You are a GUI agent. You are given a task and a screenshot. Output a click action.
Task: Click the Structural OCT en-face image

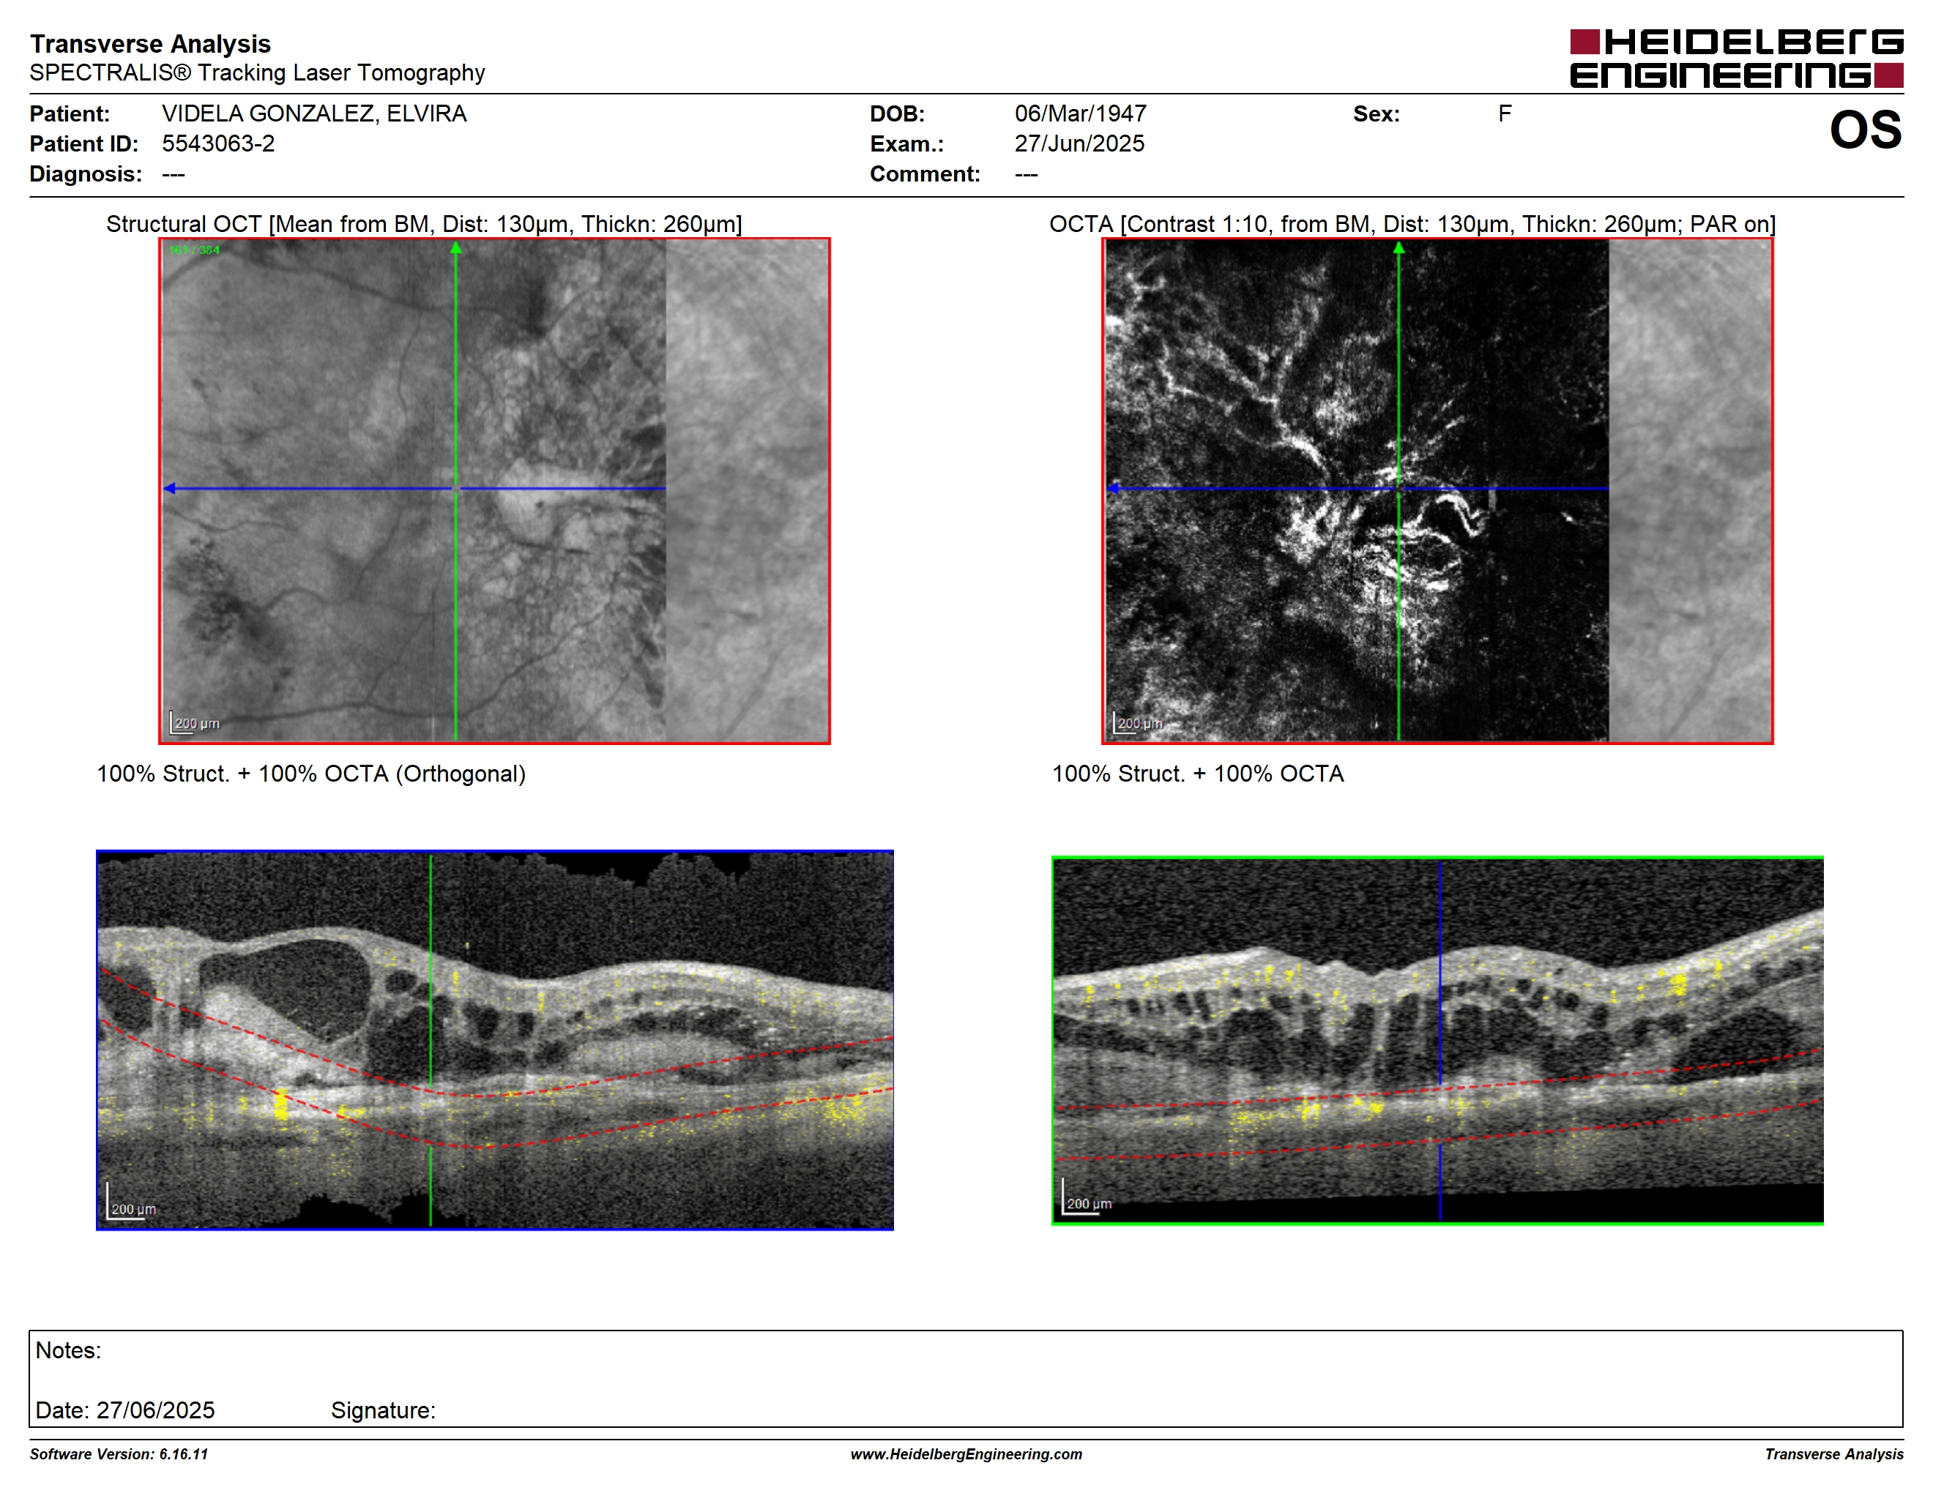pos(495,491)
